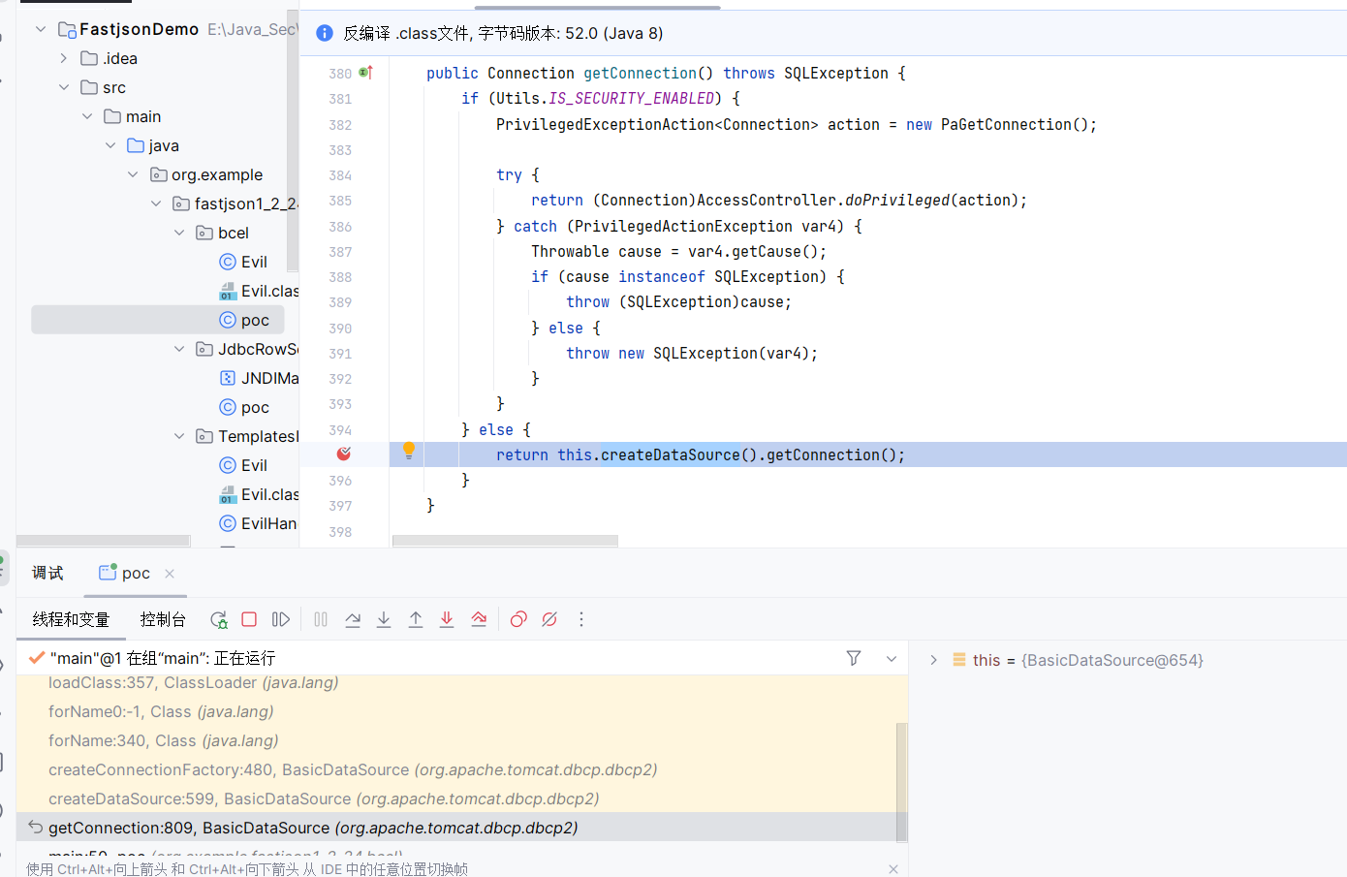This screenshot has height=877, width=1347.
Task: Collapse the bcel package
Action: [179, 233]
